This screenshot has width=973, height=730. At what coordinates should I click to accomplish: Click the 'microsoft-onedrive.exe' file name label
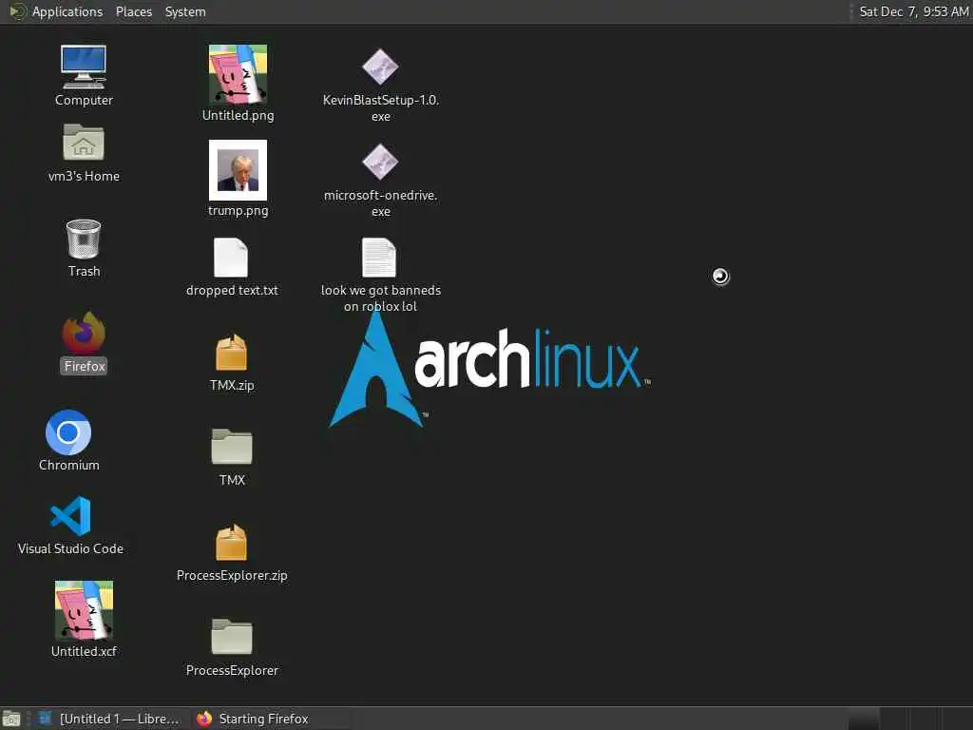[381, 203]
